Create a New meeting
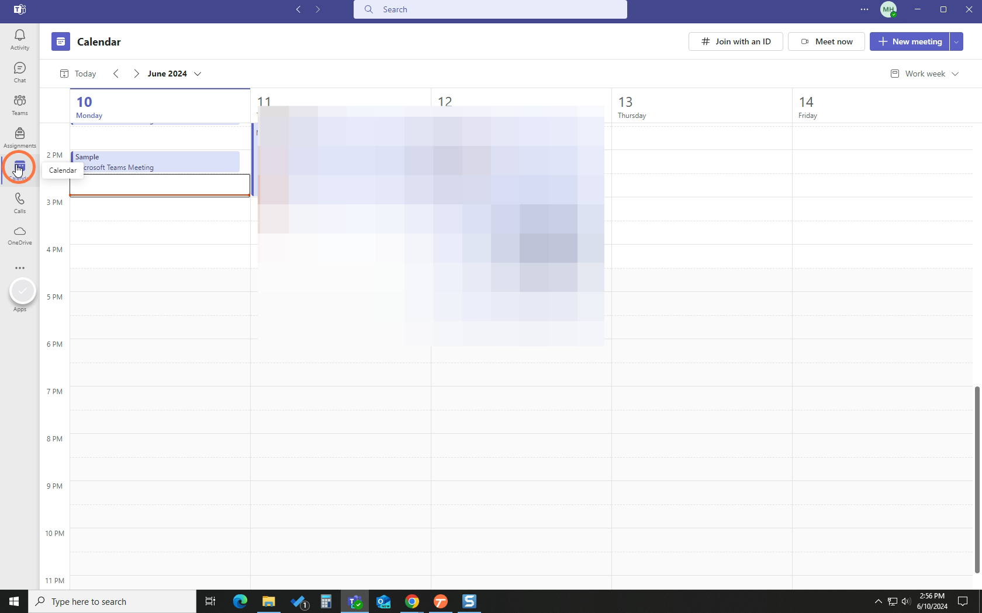This screenshot has width=982, height=613. point(910,41)
